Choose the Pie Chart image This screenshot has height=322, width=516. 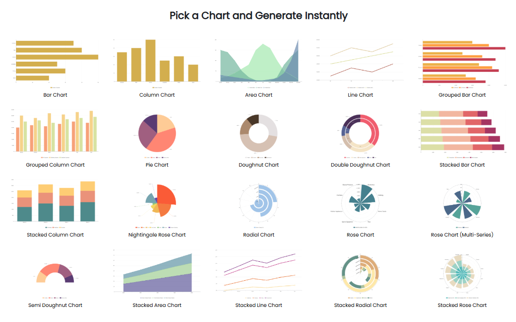pyautogui.click(x=157, y=134)
